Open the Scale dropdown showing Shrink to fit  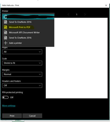[x=22, y=63]
